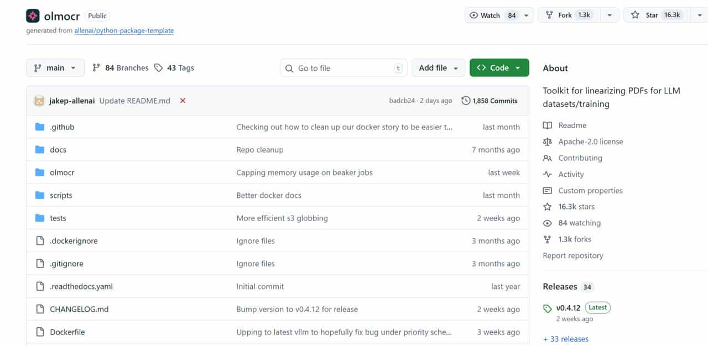This screenshot has height=346, width=708.
Task: Open the .github folder
Action: 62,127
